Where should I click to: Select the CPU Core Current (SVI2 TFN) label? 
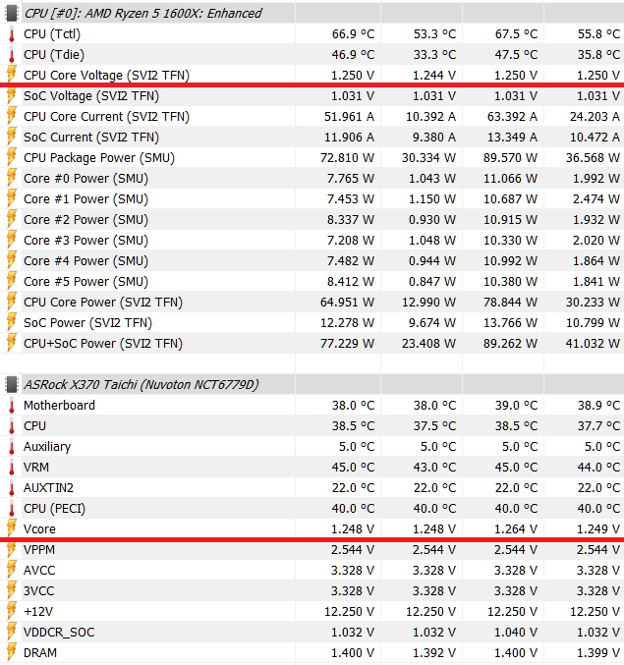coord(106,117)
